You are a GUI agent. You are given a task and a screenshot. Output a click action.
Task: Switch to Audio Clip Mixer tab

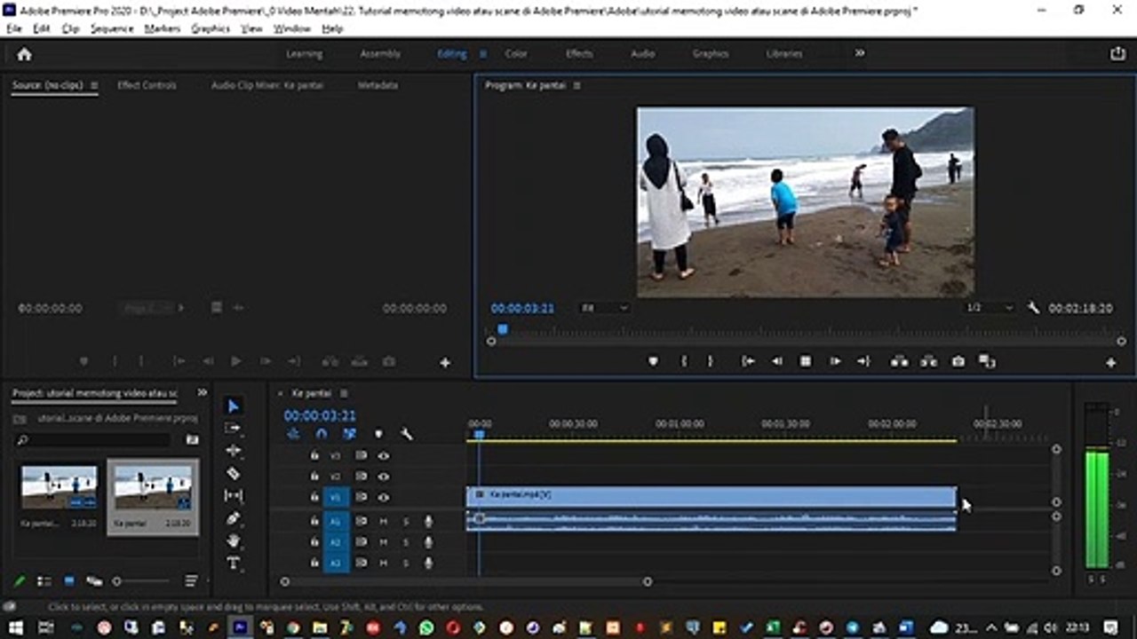click(266, 86)
